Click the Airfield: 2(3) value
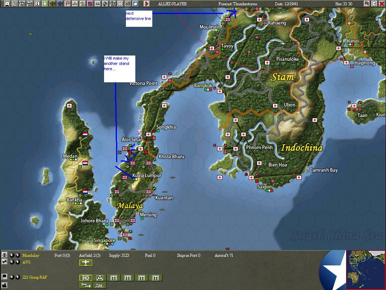 [x=90, y=256]
